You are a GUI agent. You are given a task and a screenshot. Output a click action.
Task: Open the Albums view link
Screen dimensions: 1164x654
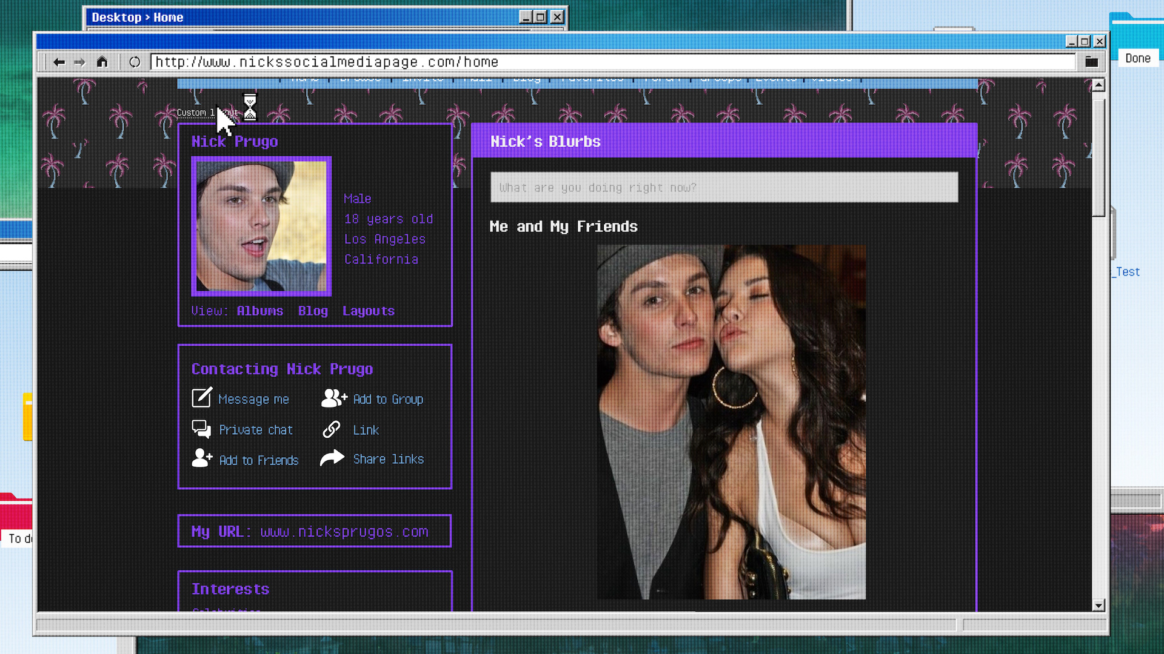[260, 311]
